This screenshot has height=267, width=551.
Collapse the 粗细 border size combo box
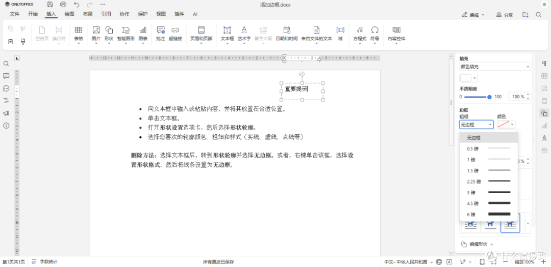click(x=477, y=125)
